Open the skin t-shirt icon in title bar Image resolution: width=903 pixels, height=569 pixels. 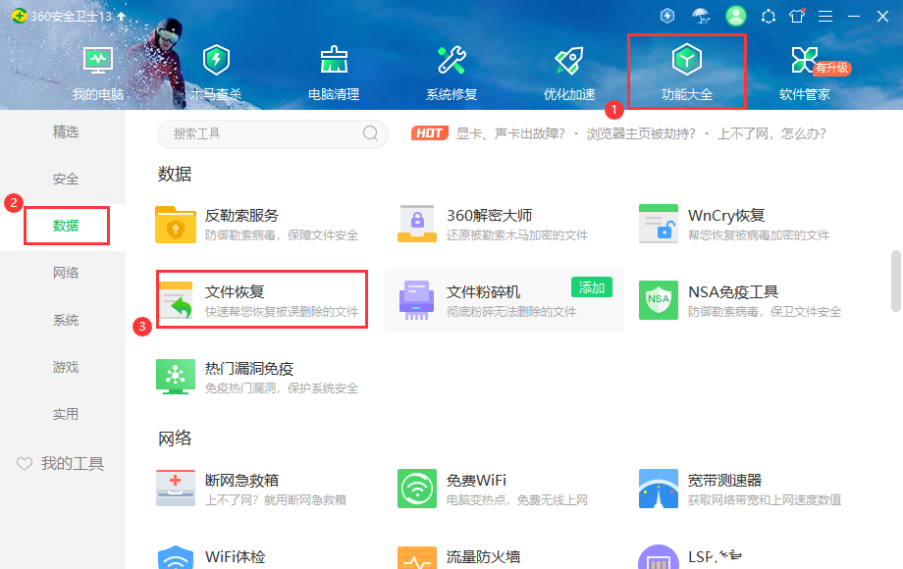797,16
